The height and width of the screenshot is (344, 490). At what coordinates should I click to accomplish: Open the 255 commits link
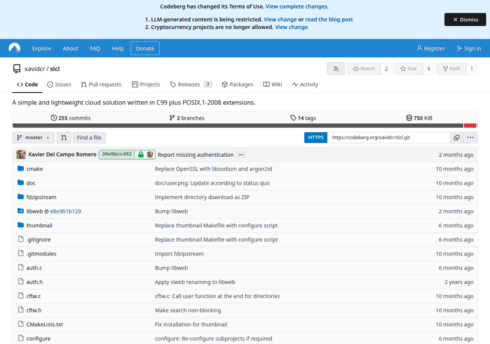pos(71,118)
